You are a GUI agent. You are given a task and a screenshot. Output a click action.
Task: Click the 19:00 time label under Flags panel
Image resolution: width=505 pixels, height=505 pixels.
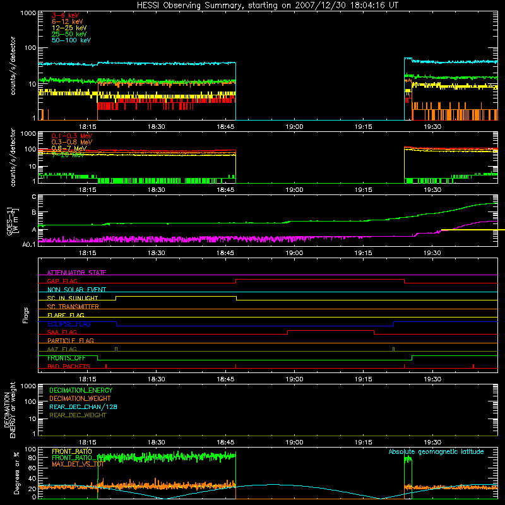point(294,379)
